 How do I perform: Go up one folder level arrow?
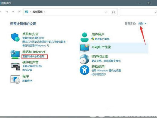[x=19, y=12]
